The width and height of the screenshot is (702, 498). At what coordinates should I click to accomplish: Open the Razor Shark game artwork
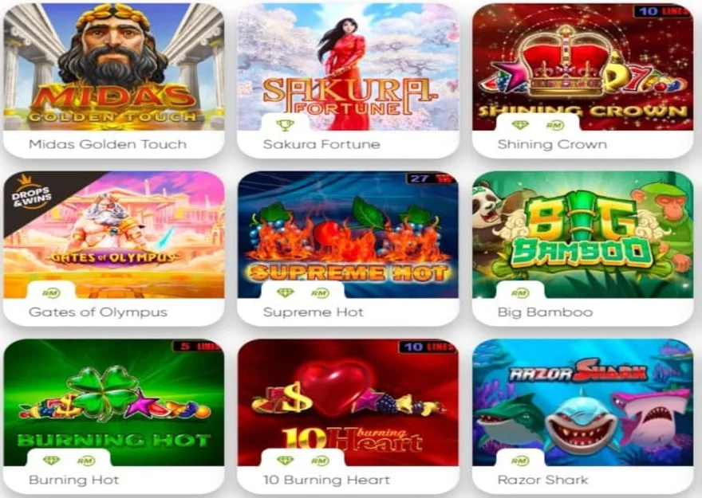coord(582,402)
